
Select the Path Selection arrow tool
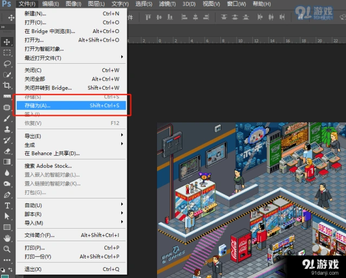(7, 216)
